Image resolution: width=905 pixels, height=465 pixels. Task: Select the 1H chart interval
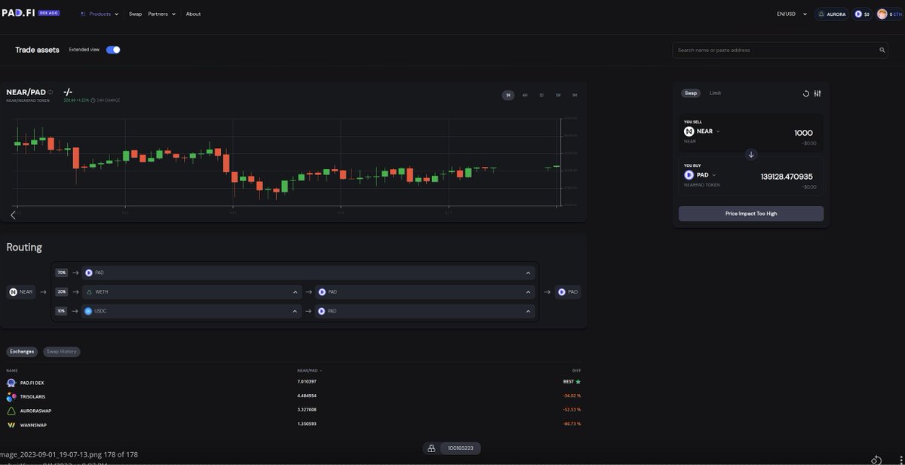click(508, 95)
